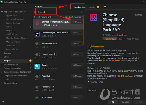Open help with the question mark icon
Image resolution: width=146 pixels, height=105 pixels.
pos(3,102)
